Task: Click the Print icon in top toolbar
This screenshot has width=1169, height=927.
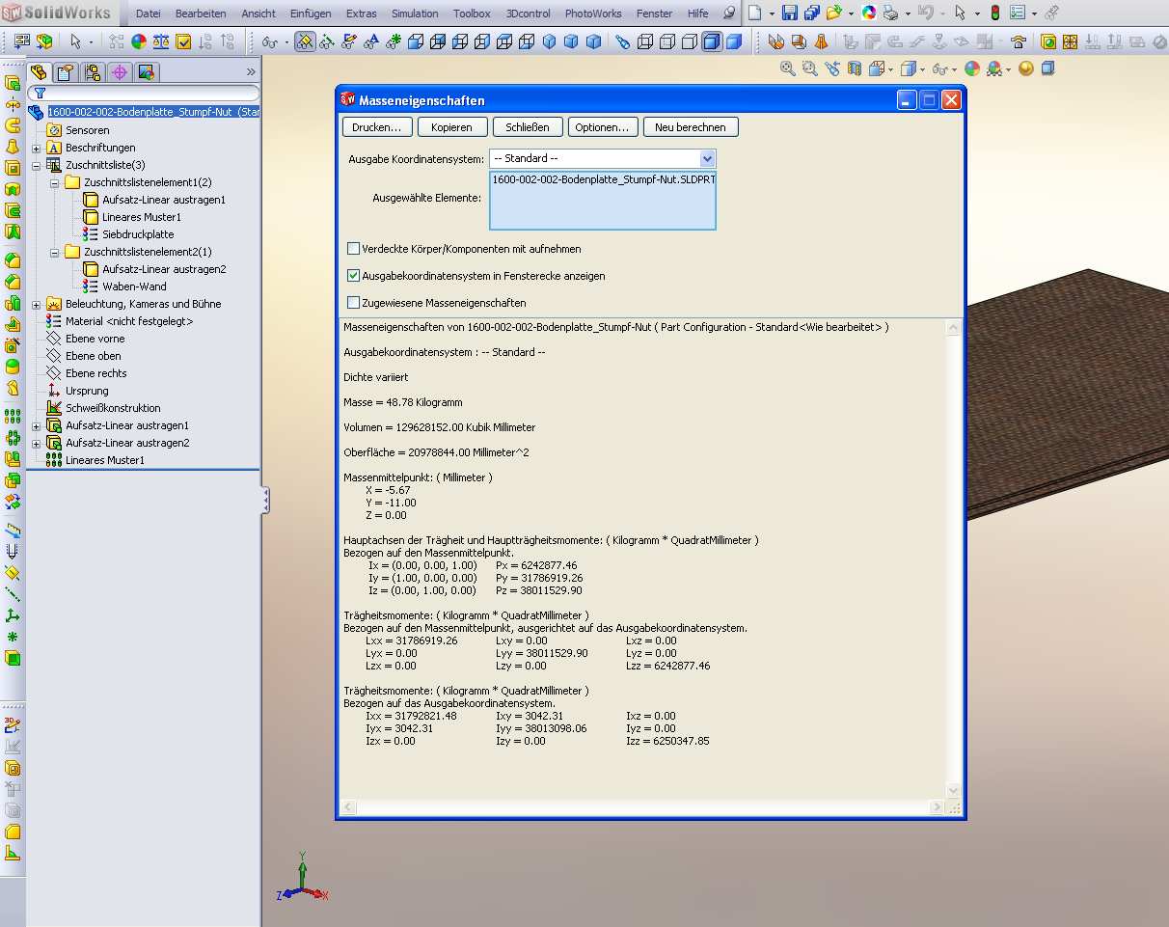Action: [x=890, y=14]
